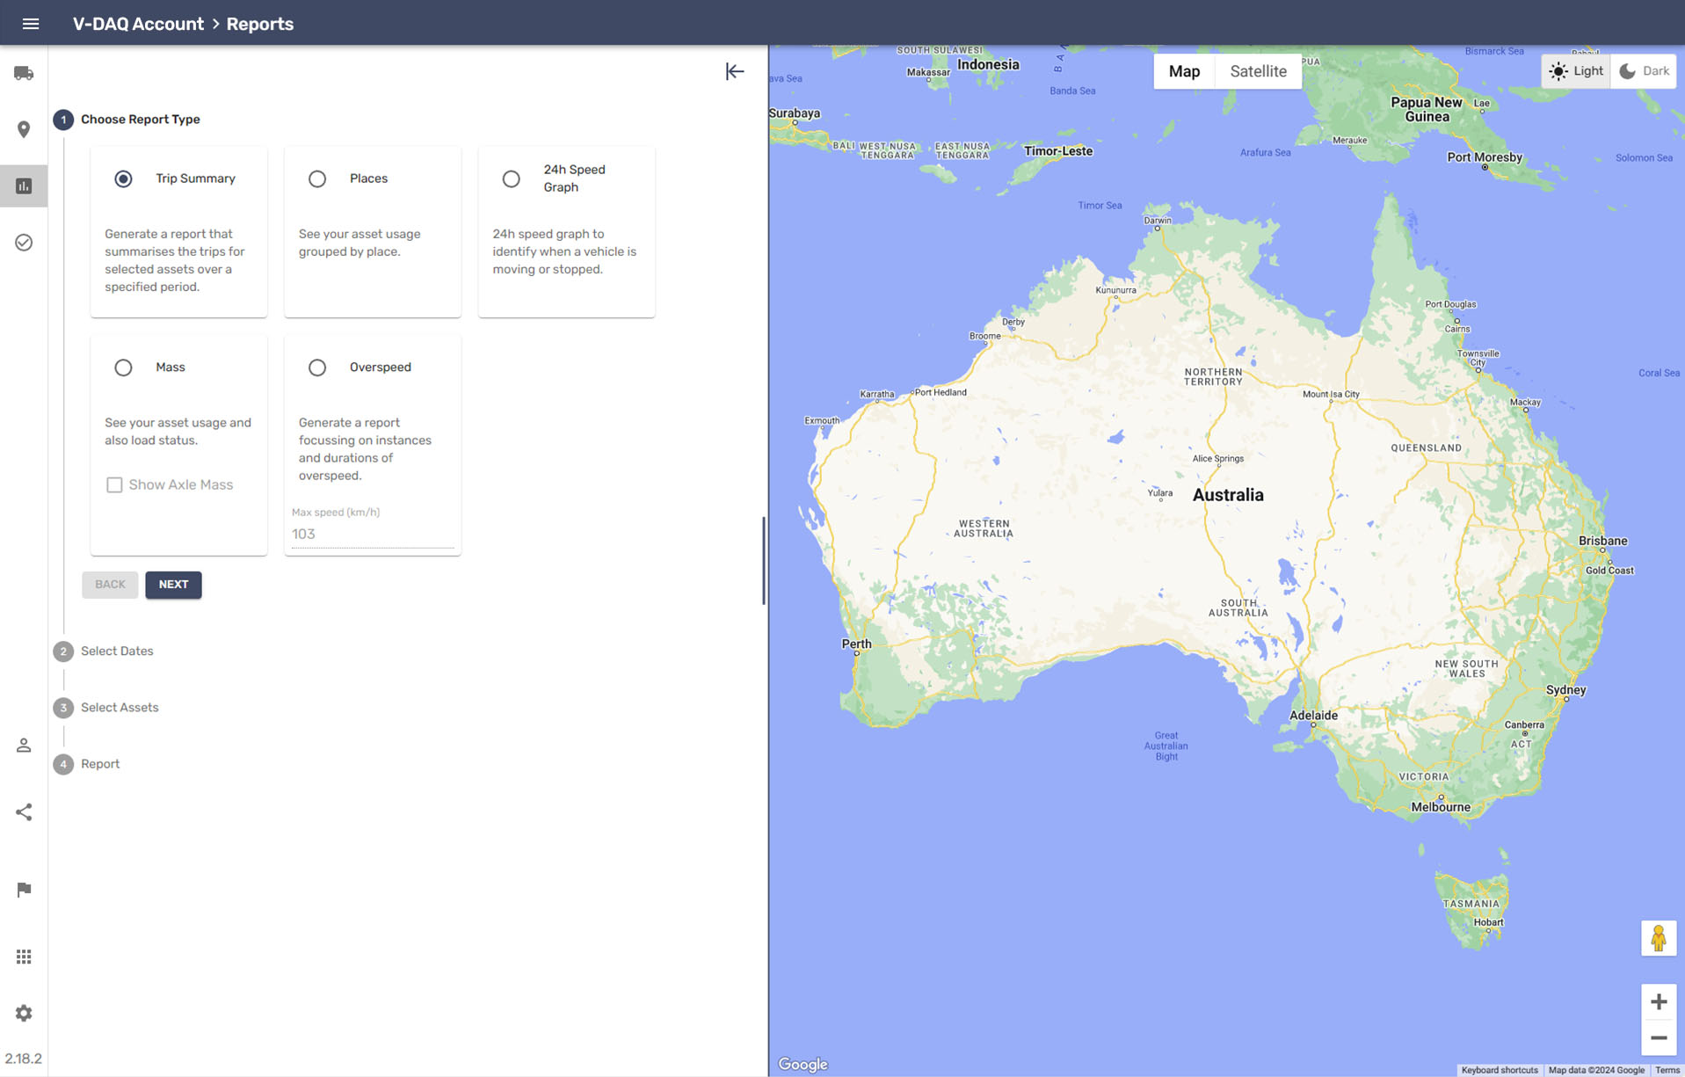This screenshot has height=1077, width=1685.
Task: Open Street View pegman on map
Action: (x=1659, y=938)
